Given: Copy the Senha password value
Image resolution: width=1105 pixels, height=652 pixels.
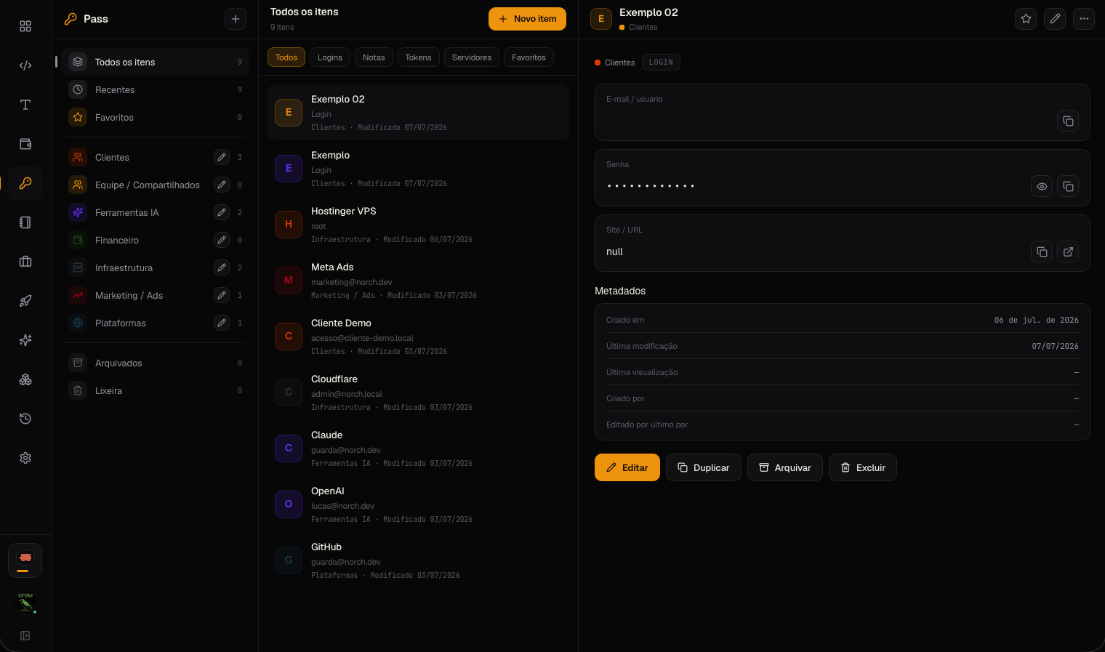Looking at the screenshot, I should click(1068, 187).
